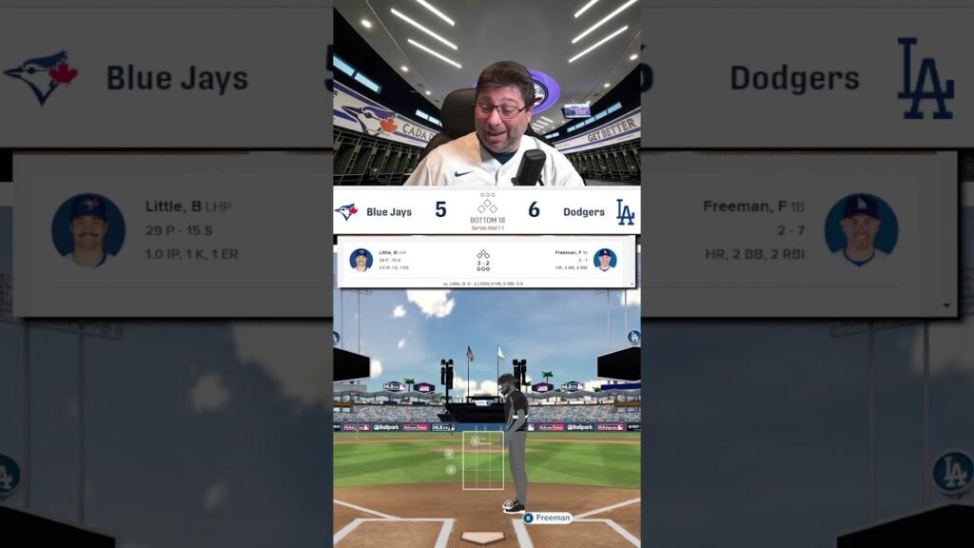Click the enlarged LA logo in the right background
Screen dimensions: 974x548
click(925, 78)
